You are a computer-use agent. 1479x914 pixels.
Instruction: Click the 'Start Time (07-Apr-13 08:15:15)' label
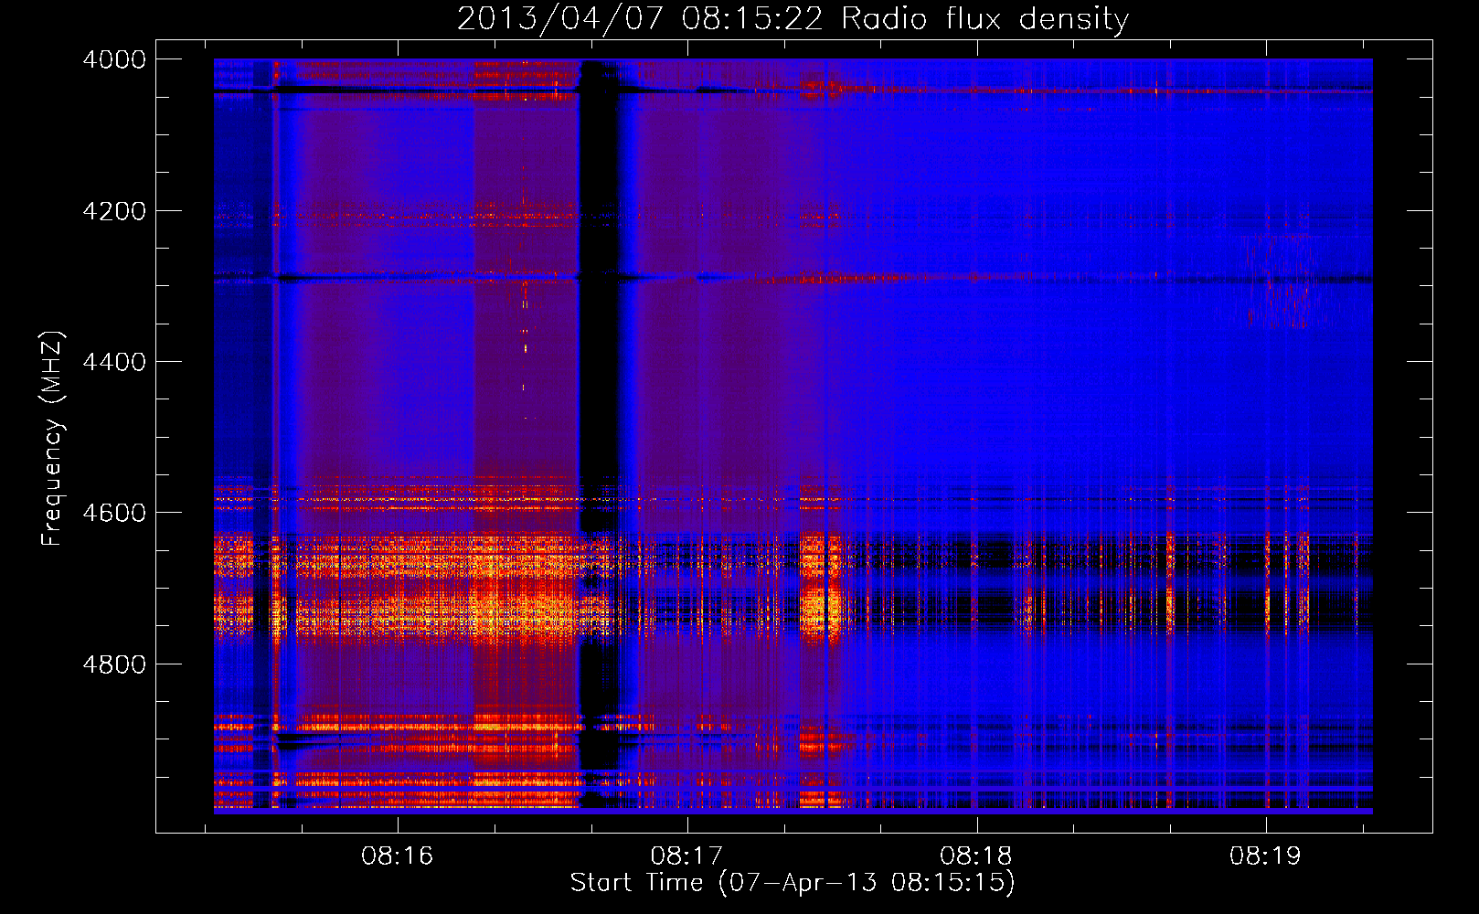(793, 883)
